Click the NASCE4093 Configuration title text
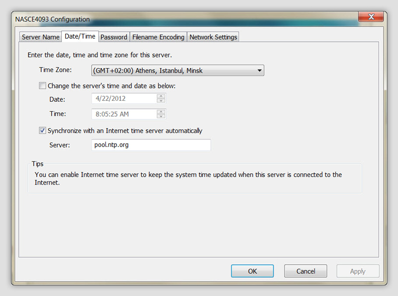The height and width of the screenshot is (296, 398). pyautogui.click(x=53, y=19)
